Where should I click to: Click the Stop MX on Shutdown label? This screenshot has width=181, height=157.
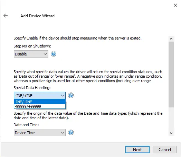click(x=32, y=46)
